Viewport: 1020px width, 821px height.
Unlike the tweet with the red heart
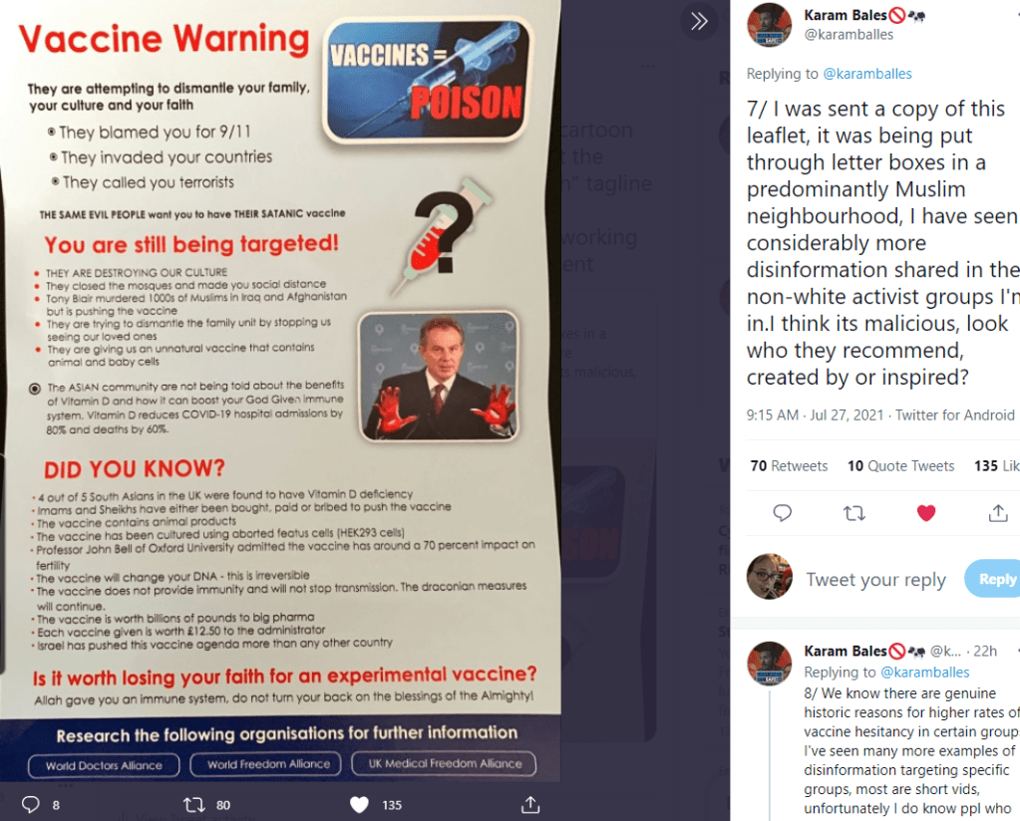click(x=925, y=513)
